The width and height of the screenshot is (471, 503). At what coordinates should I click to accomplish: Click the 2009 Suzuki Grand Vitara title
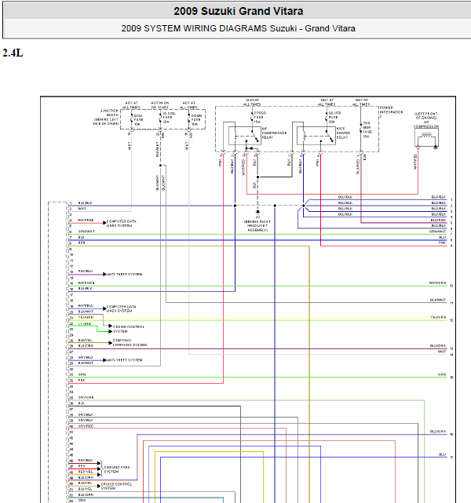point(239,11)
